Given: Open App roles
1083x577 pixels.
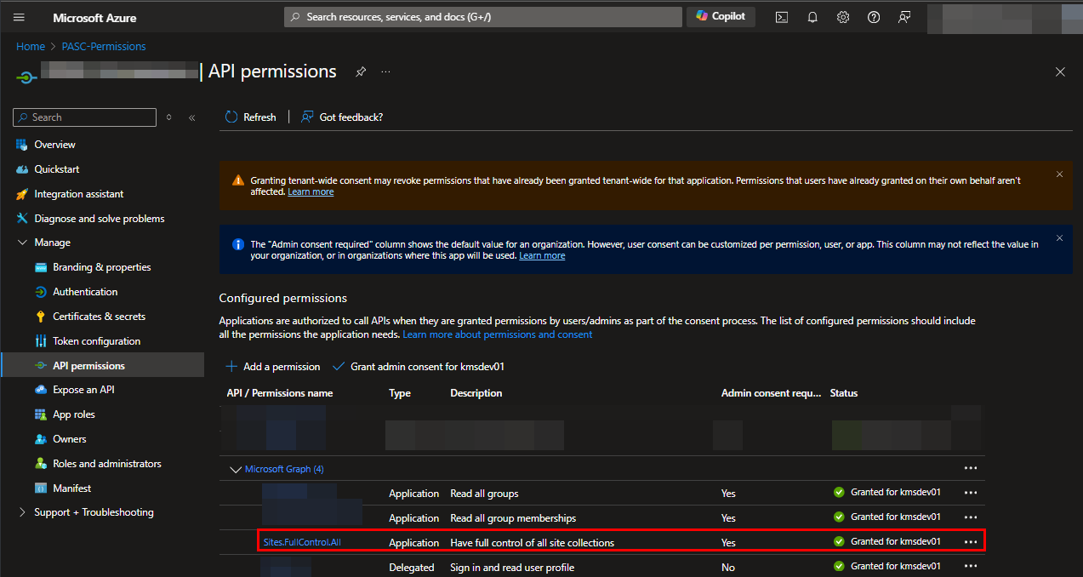Looking at the screenshot, I should pyautogui.click(x=74, y=414).
